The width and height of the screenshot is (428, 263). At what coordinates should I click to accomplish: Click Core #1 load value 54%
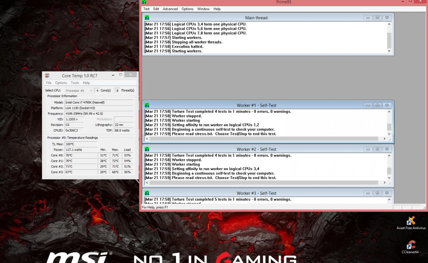[127, 161]
